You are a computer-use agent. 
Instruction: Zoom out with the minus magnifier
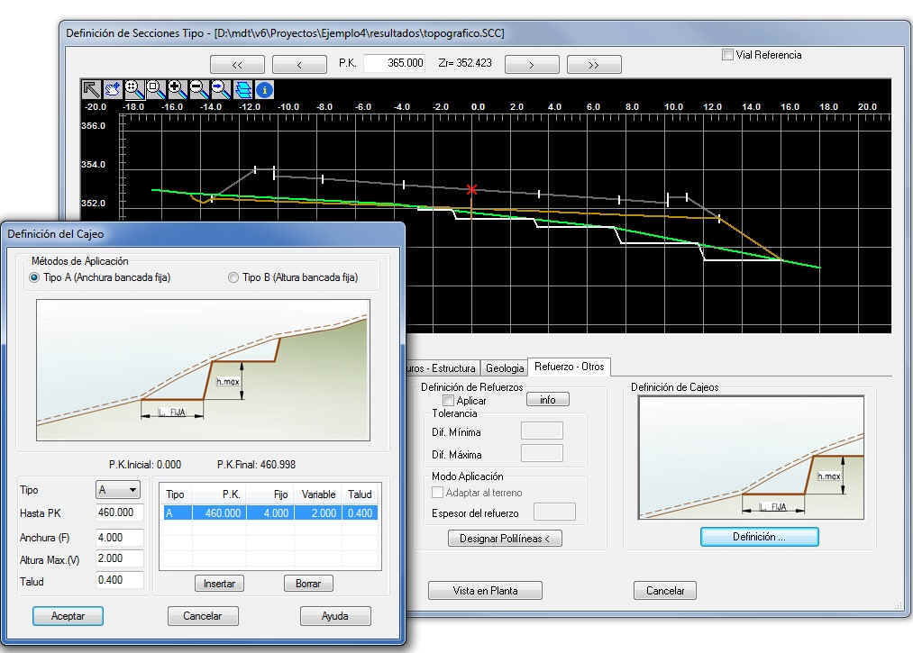pos(199,89)
